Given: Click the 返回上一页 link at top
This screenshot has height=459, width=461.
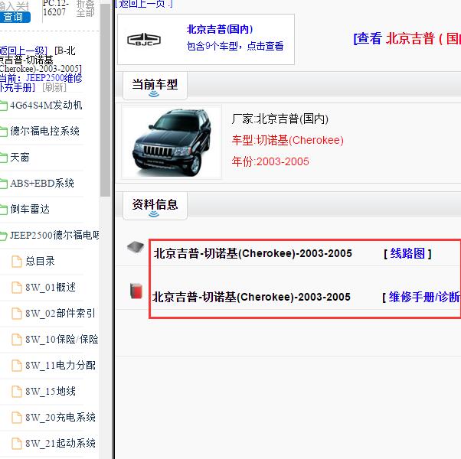Looking at the screenshot, I should click(x=144, y=4).
